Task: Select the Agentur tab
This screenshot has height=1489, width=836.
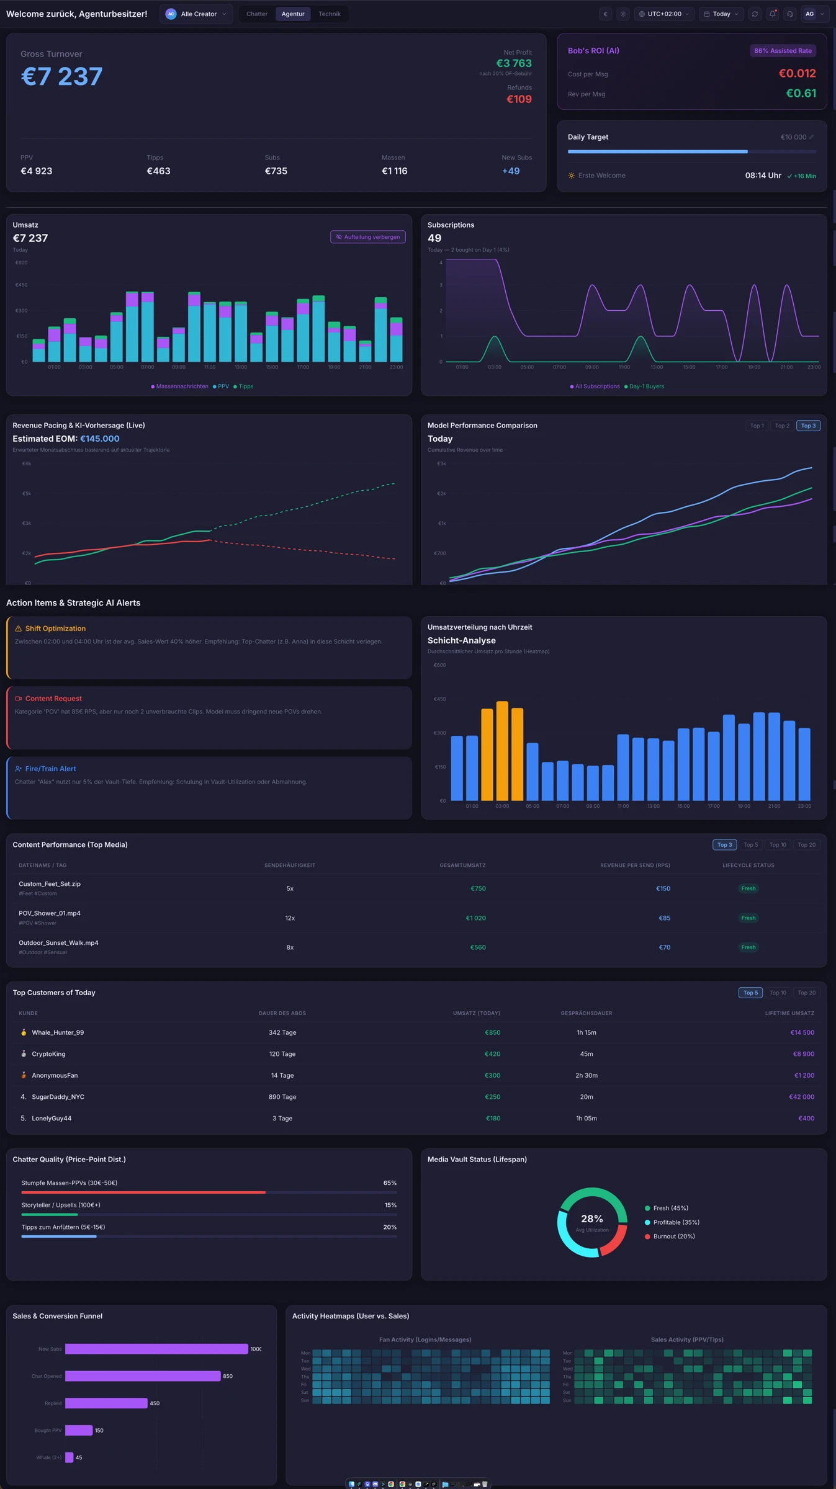Action: click(x=293, y=14)
